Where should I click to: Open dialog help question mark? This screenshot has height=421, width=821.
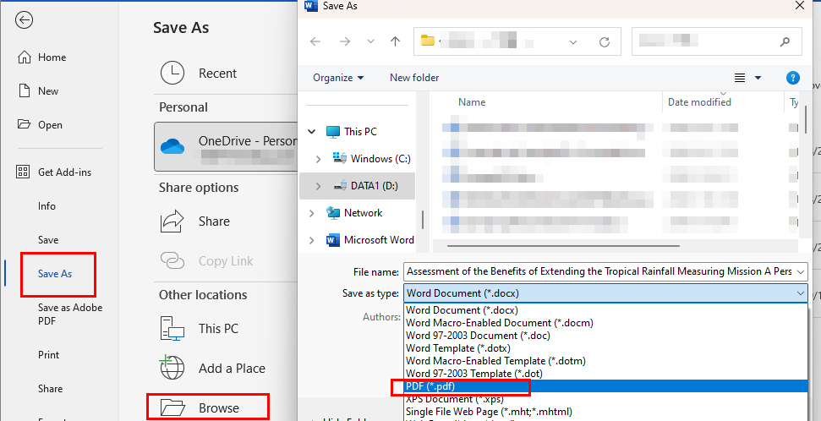click(x=793, y=78)
